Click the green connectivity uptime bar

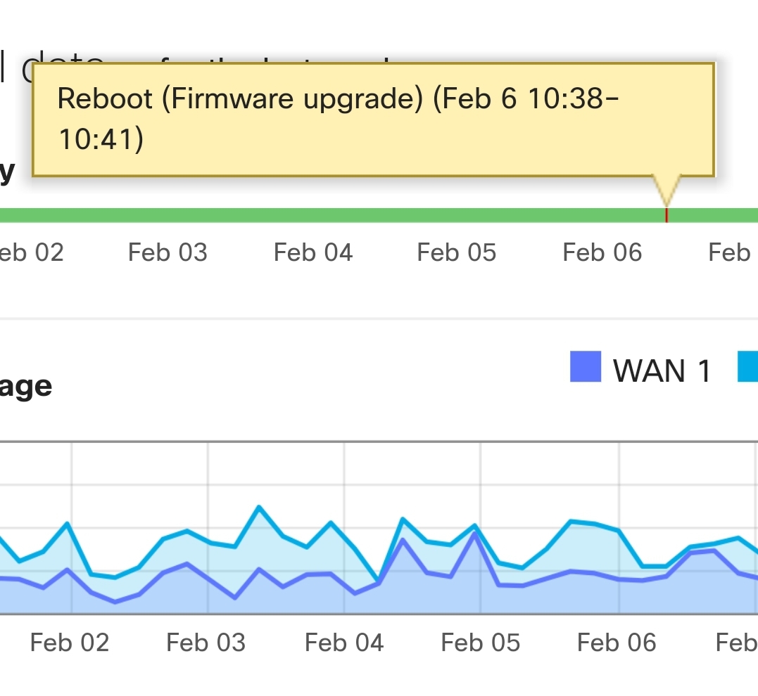click(282, 214)
